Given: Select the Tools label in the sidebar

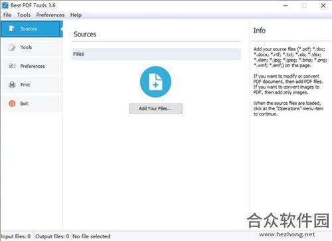Looking at the screenshot, I should (26, 47).
